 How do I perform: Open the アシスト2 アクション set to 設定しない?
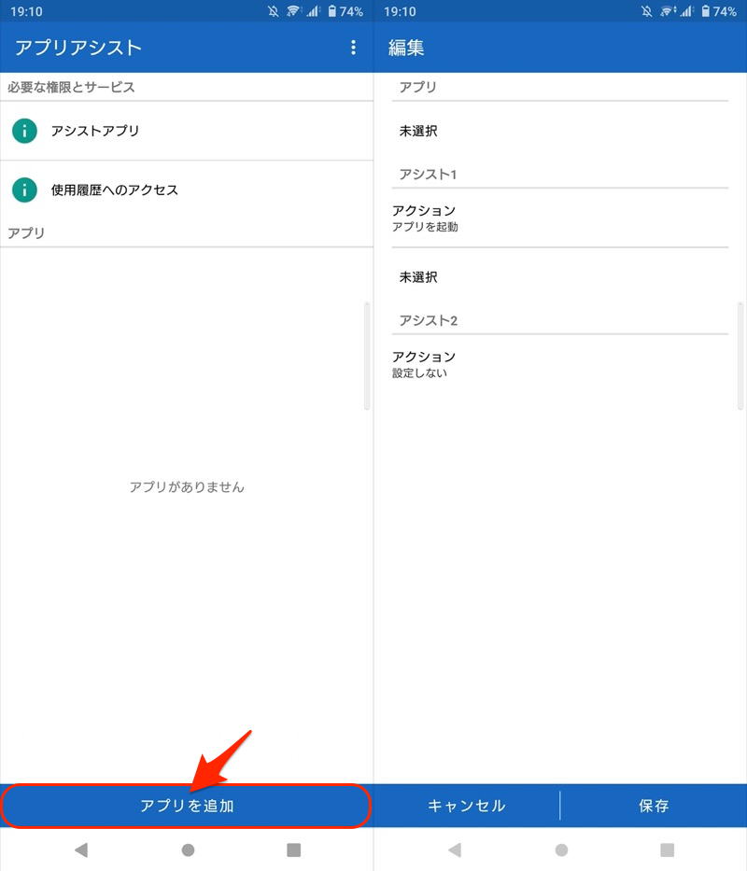point(424,364)
